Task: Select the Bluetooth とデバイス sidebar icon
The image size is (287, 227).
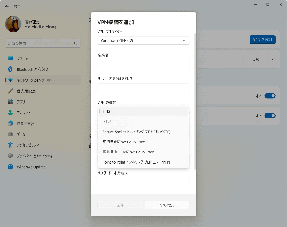Action: pos(10,69)
